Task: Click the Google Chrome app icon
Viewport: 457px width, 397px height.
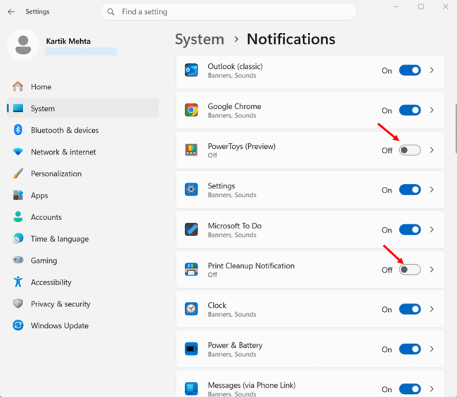Action: point(191,110)
